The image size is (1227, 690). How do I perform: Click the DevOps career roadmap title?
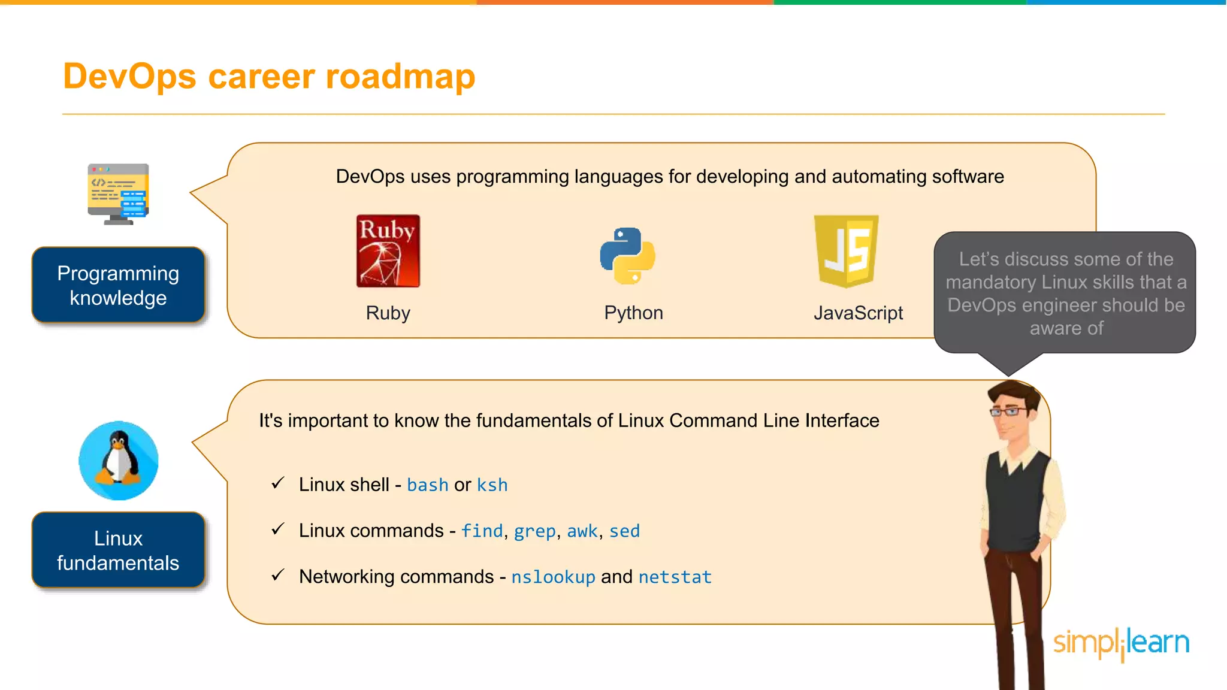click(269, 76)
